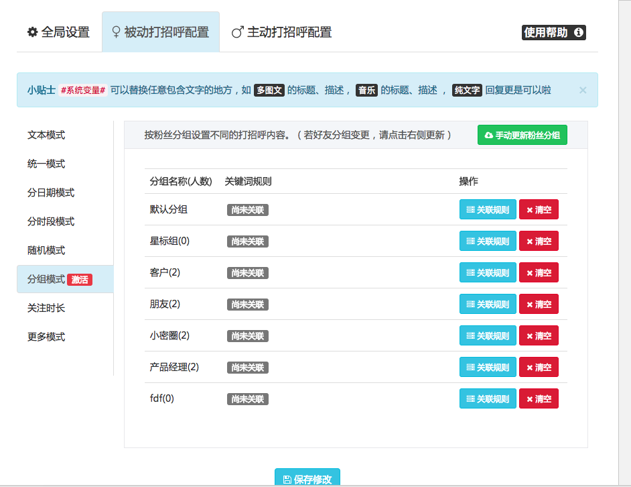This screenshot has width=631, height=487.
Task: Click 尚未关联 badge in fdf(0) row
Action: 247,398
